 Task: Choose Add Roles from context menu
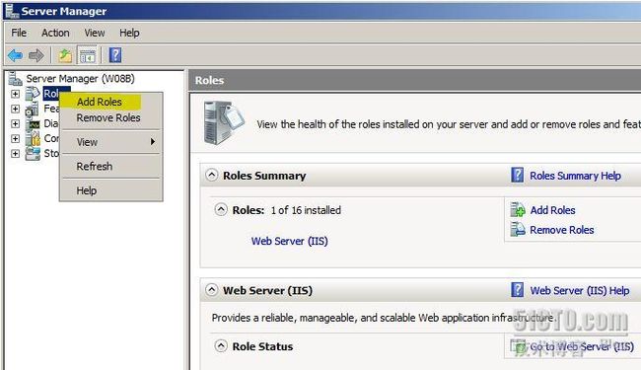[x=110, y=102]
